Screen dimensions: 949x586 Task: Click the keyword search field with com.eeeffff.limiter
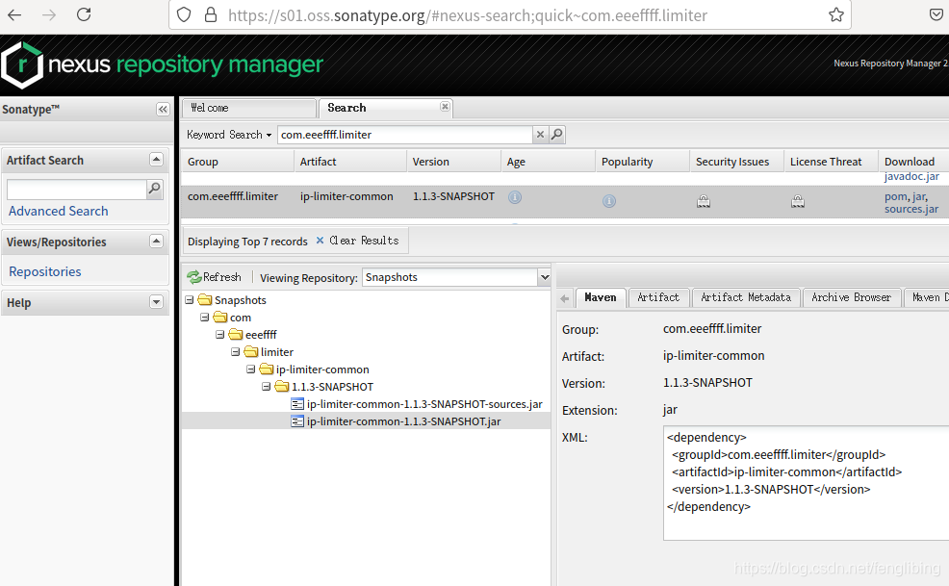(x=405, y=135)
